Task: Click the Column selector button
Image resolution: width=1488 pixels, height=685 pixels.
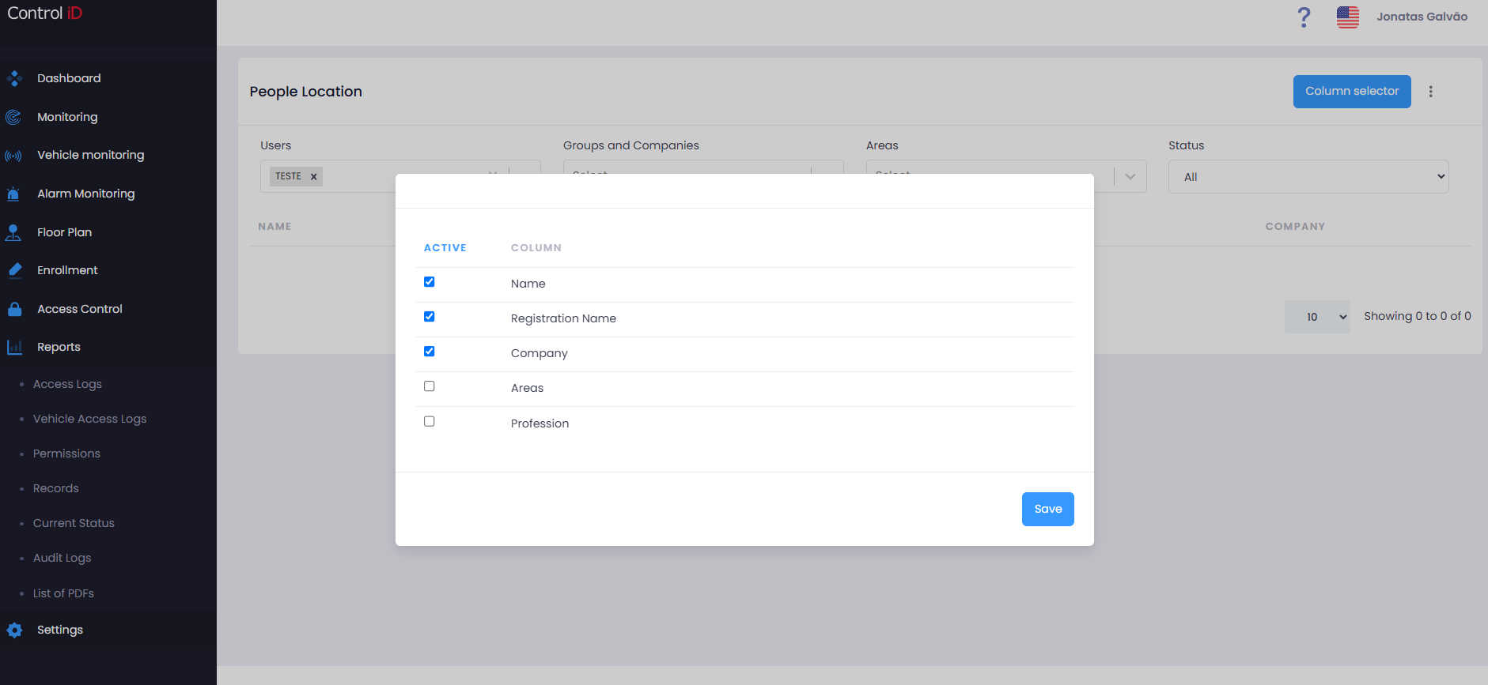Action: 1352,92
